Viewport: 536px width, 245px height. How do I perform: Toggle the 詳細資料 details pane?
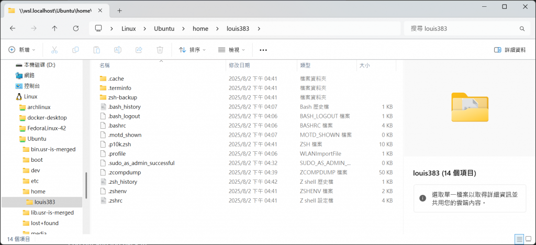click(510, 50)
